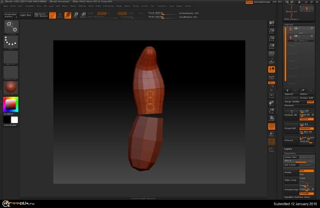The width and height of the screenshot is (320, 208).
Task: Toggle the Weld option
Action: pos(310,102)
